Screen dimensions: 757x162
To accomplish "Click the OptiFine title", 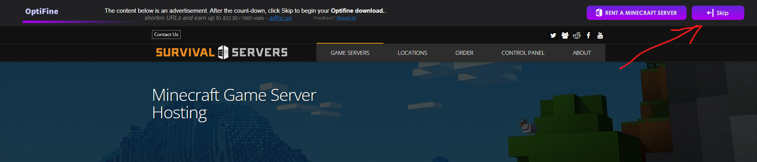I will tap(42, 11).
